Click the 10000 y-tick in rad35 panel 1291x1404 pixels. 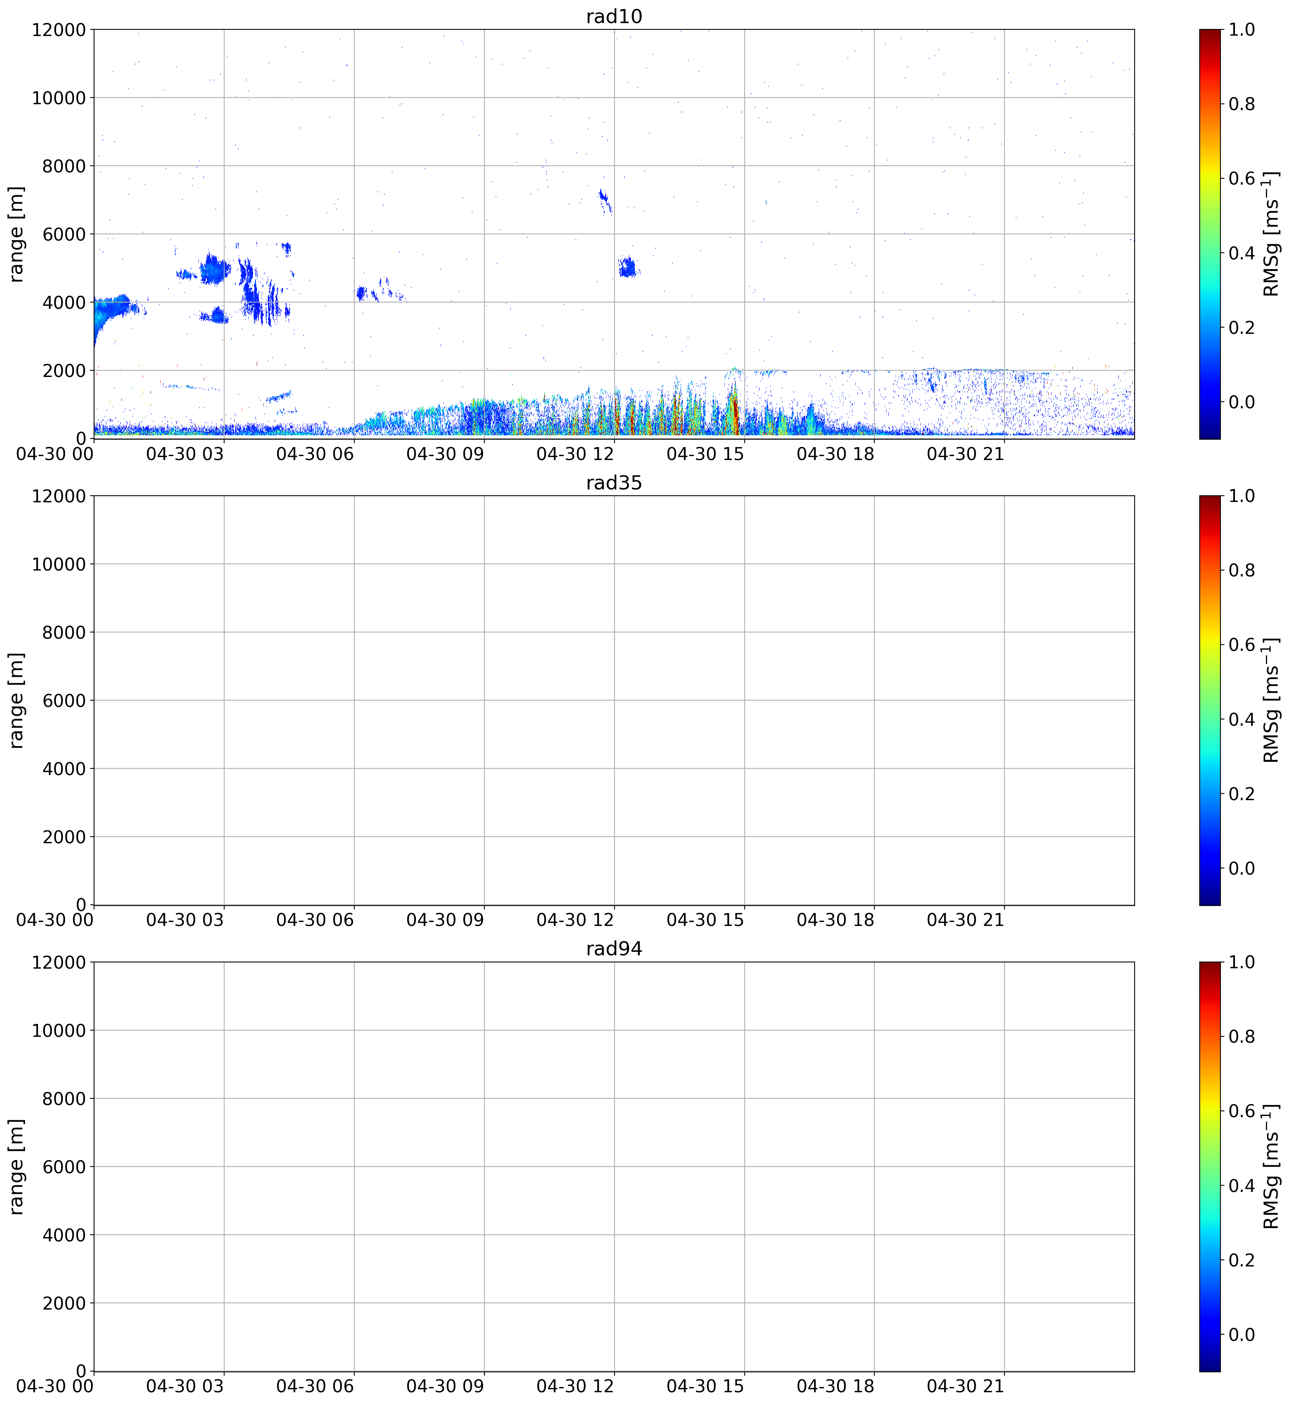click(x=59, y=564)
